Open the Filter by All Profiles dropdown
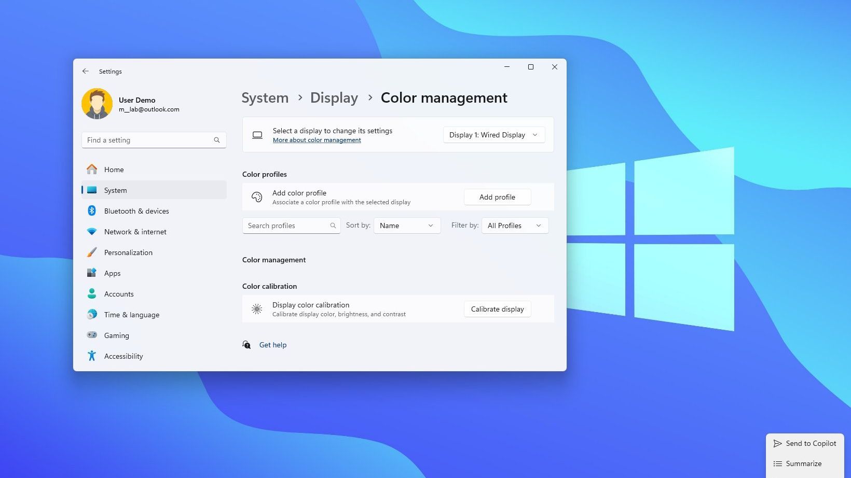 [515, 226]
